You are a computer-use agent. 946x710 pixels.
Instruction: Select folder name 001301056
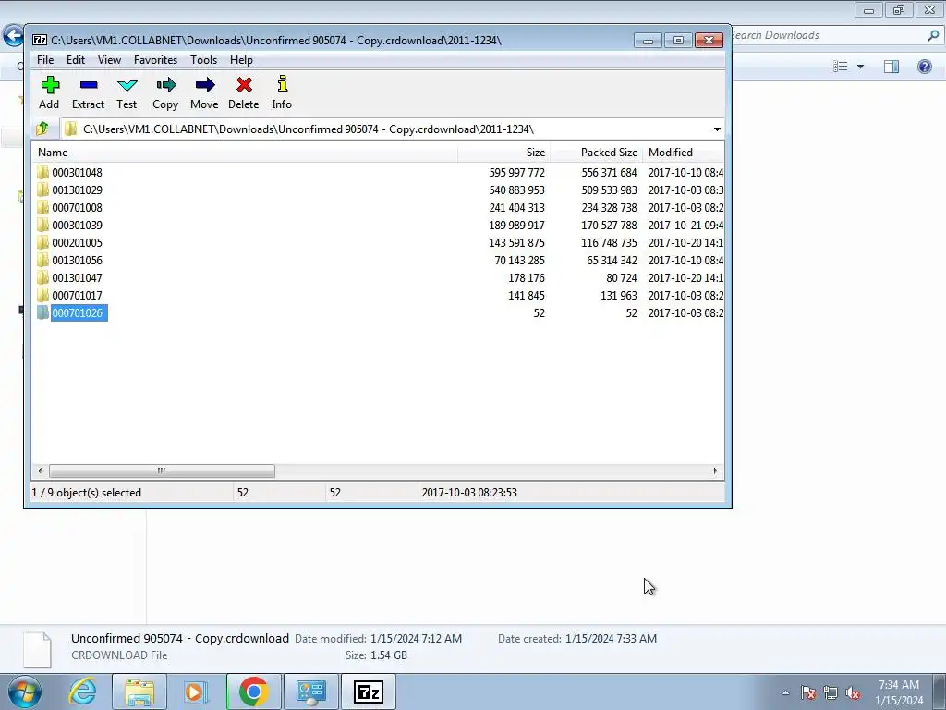pos(78,260)
